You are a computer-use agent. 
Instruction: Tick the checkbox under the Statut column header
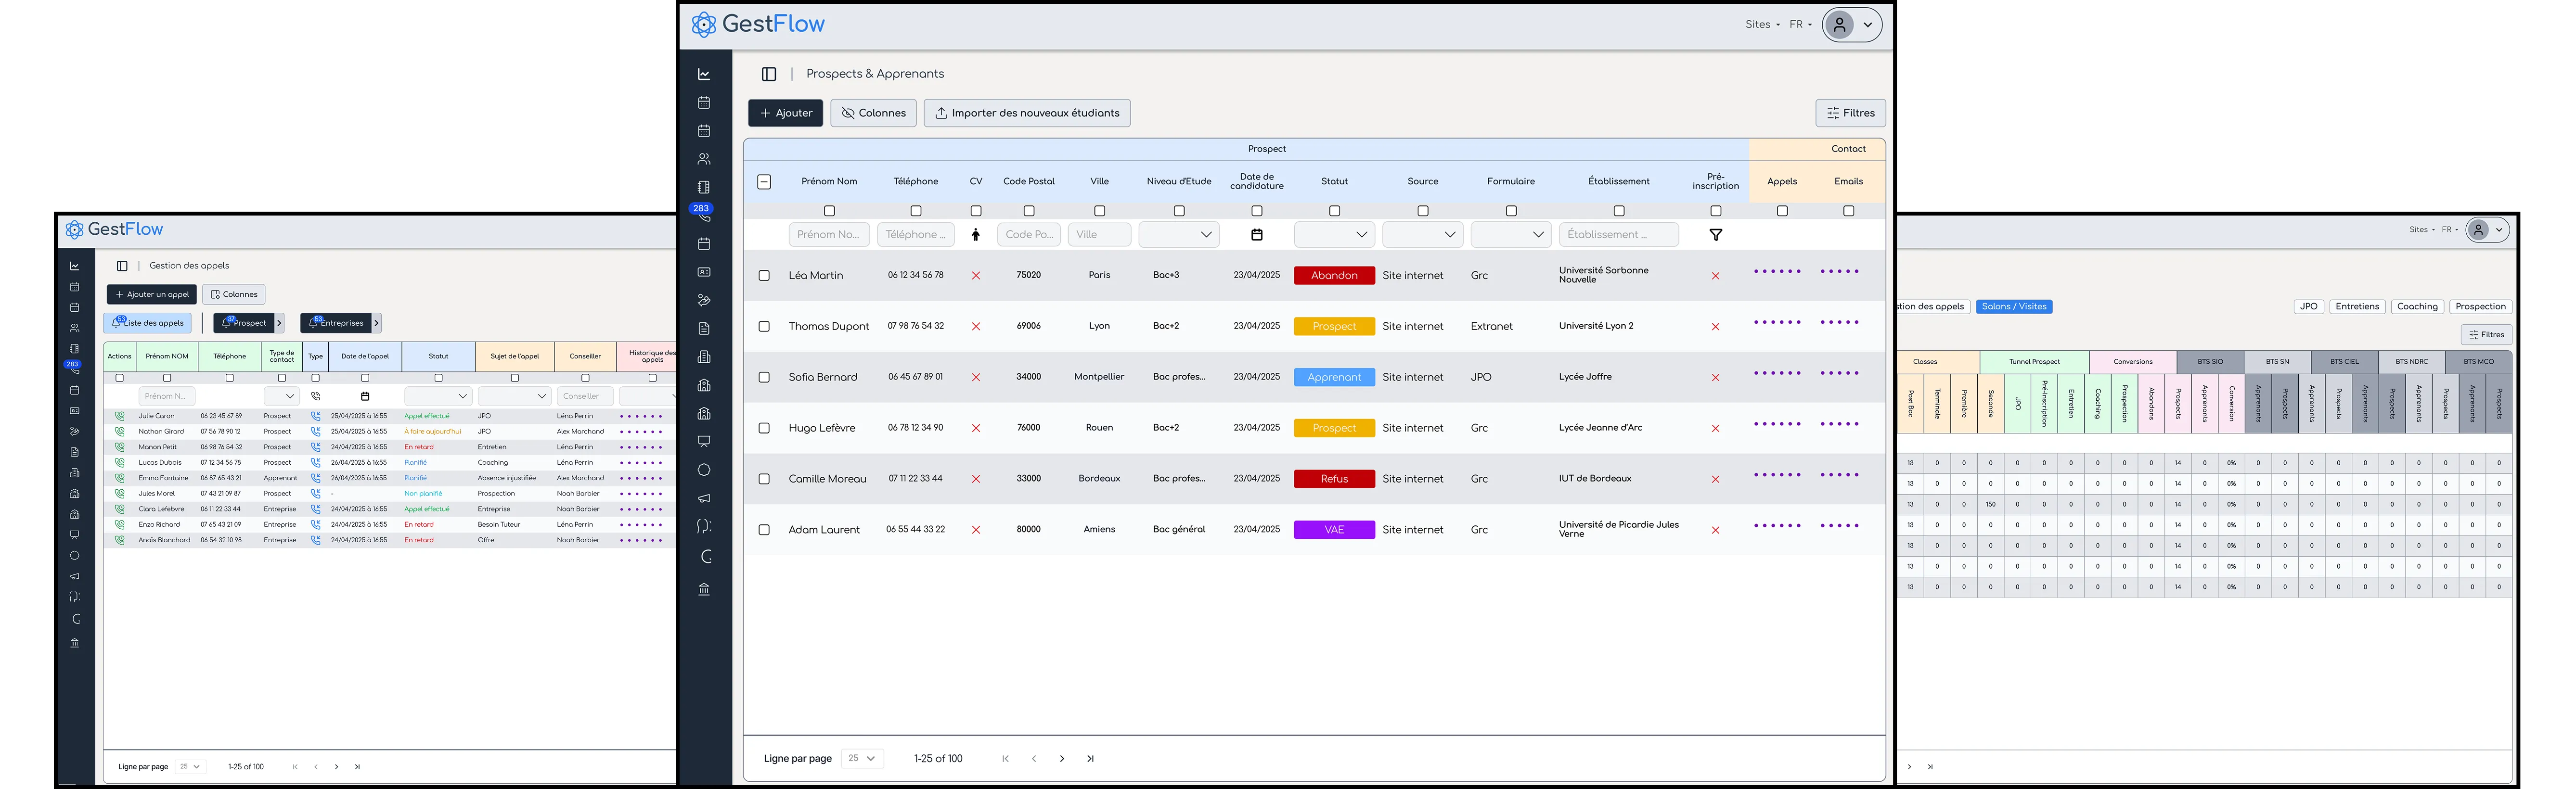(x=1334, y=211)
